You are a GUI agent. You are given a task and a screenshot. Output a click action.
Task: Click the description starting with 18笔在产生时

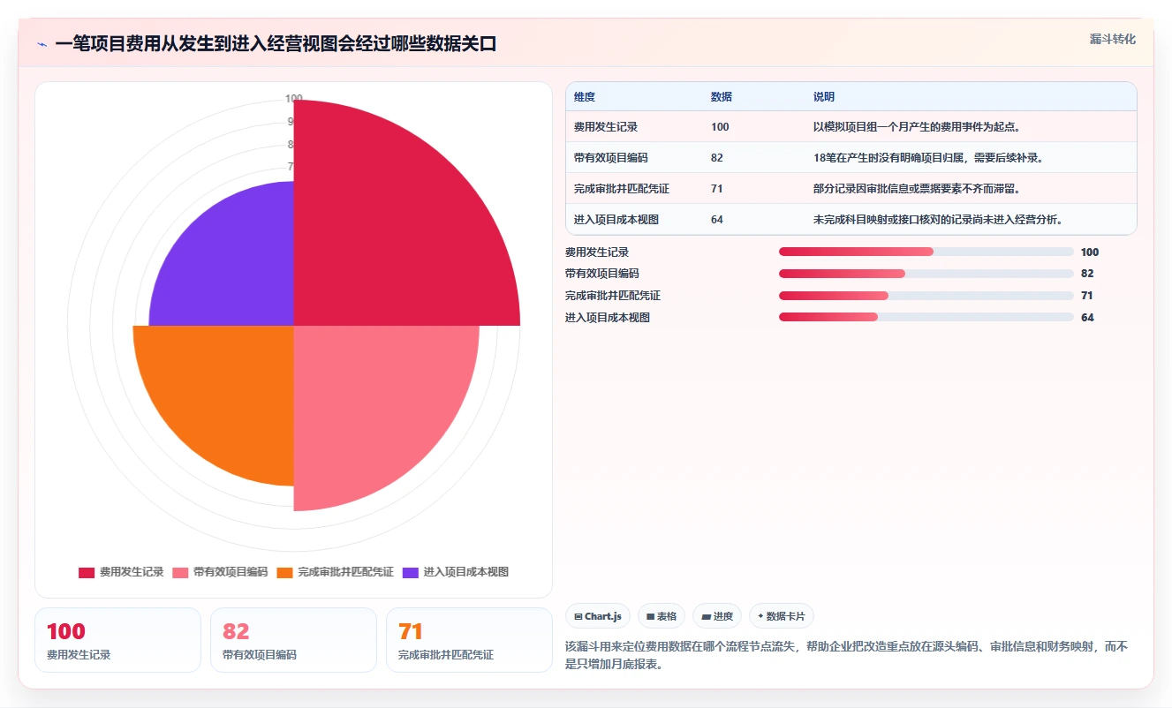[929, 158]
